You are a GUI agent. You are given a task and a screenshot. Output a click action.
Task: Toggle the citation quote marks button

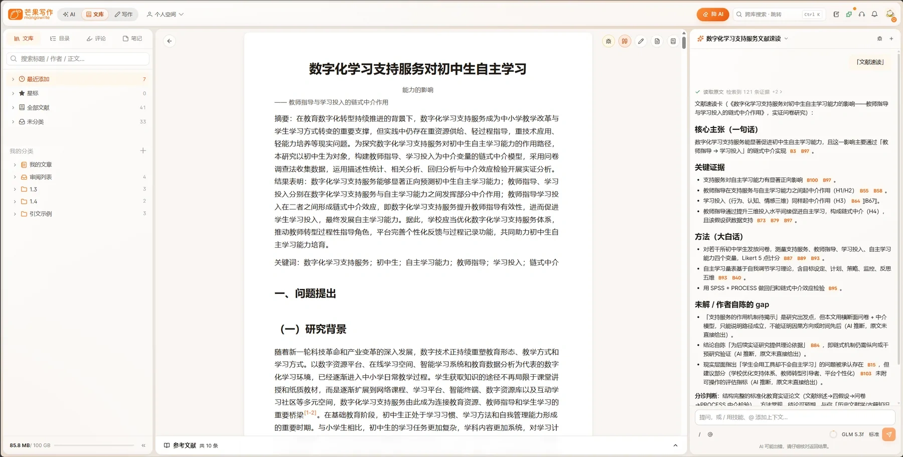[625, 41]
